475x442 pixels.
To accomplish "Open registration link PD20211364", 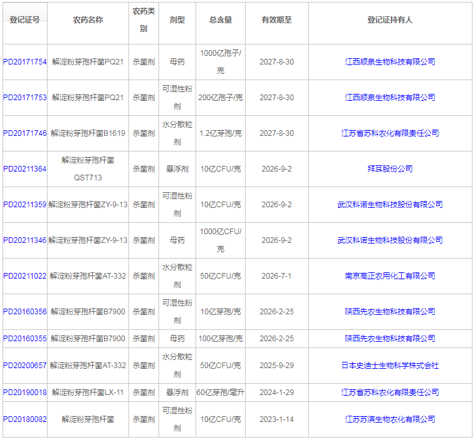I will click(25, 169).
